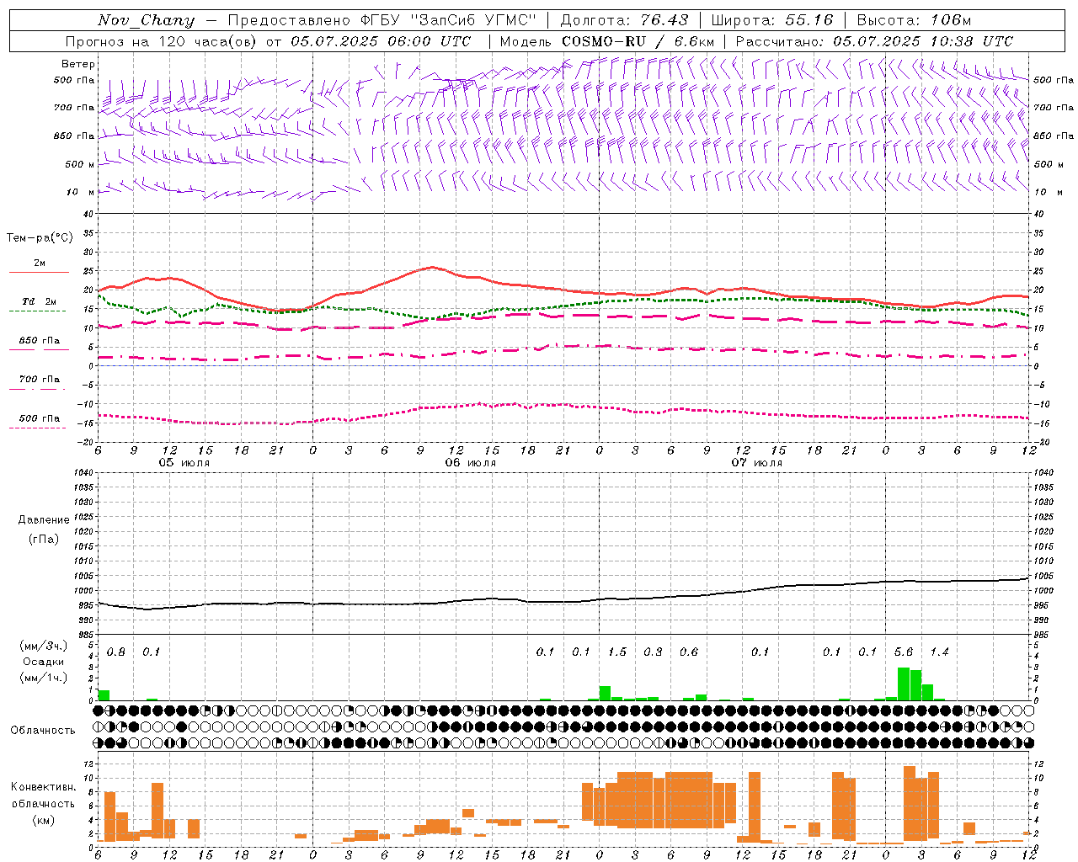
Task: Click the (мм/3ч.) precipitation unit label
Action: [44, 646]
